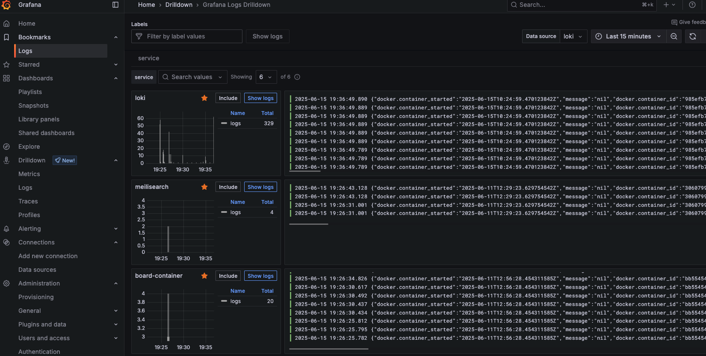Open Logs under Bookmarks
This screenshot has height=356, width=706.
pyautogui.click(x=61, y=51)
